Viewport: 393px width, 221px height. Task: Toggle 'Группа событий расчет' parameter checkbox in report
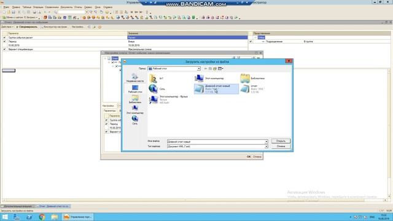(4, 37)
